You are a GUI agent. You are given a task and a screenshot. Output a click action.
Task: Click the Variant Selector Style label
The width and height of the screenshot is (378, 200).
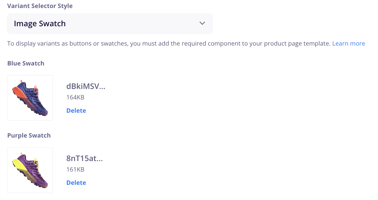click(40, 6)
